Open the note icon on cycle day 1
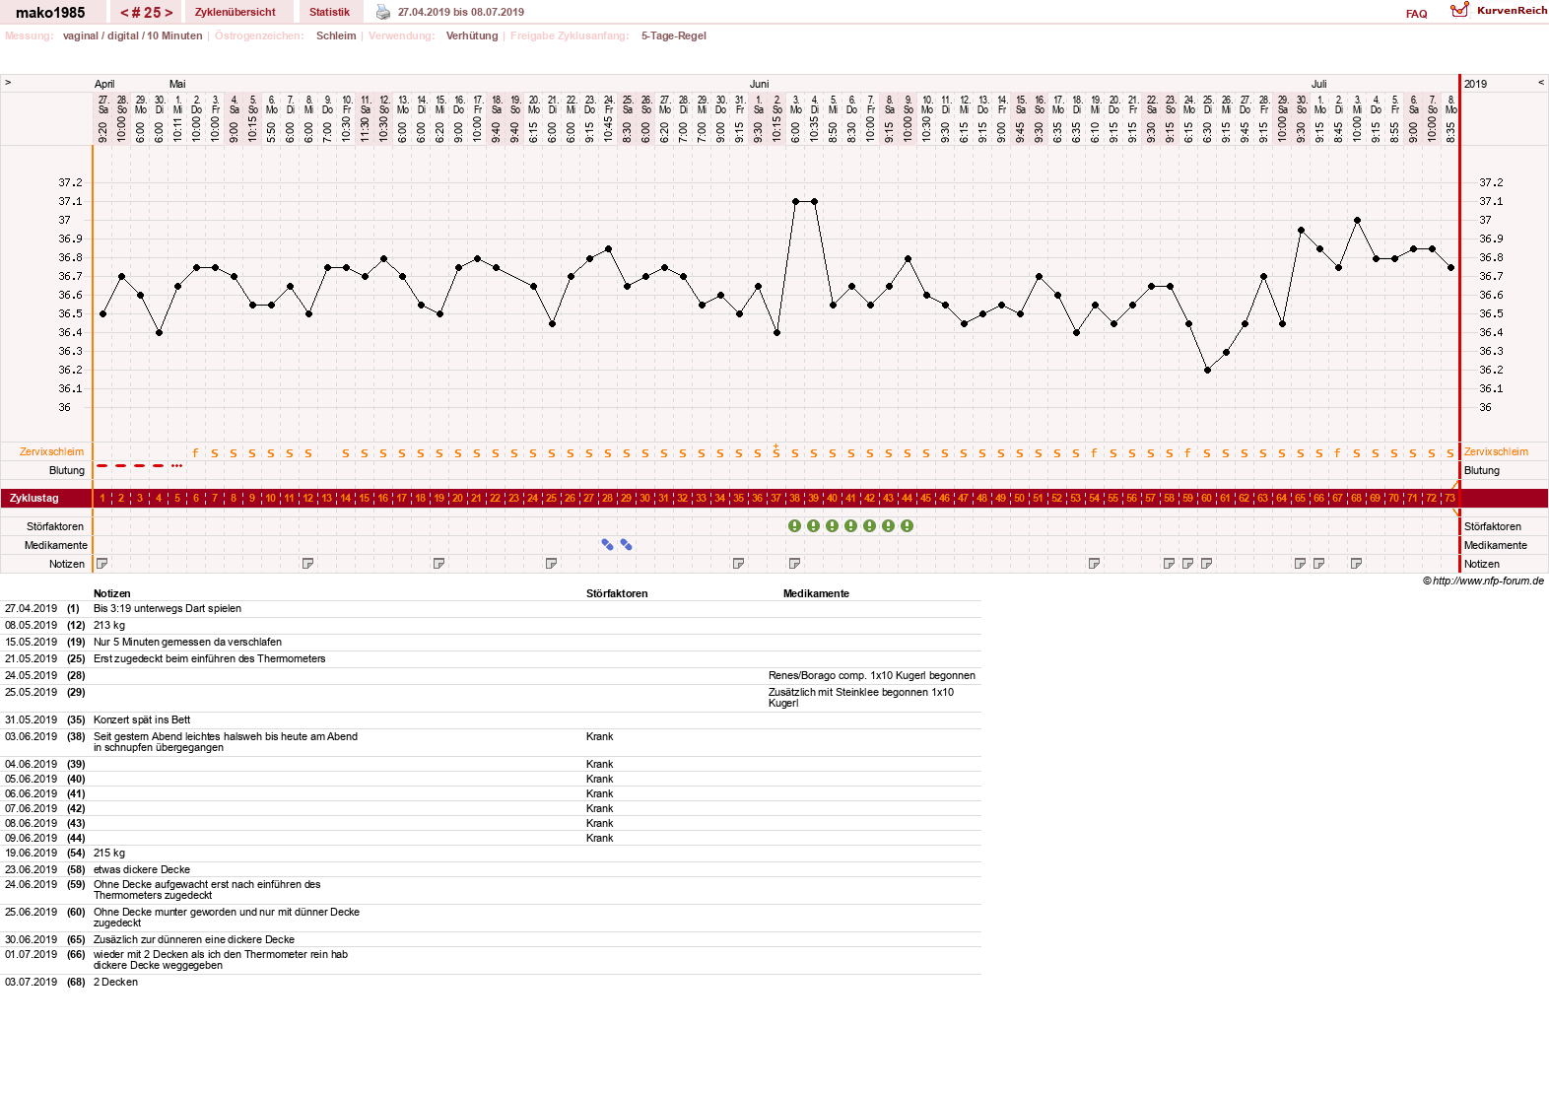The width and height of the screenshot is (1549, 1095). [102, 564]
